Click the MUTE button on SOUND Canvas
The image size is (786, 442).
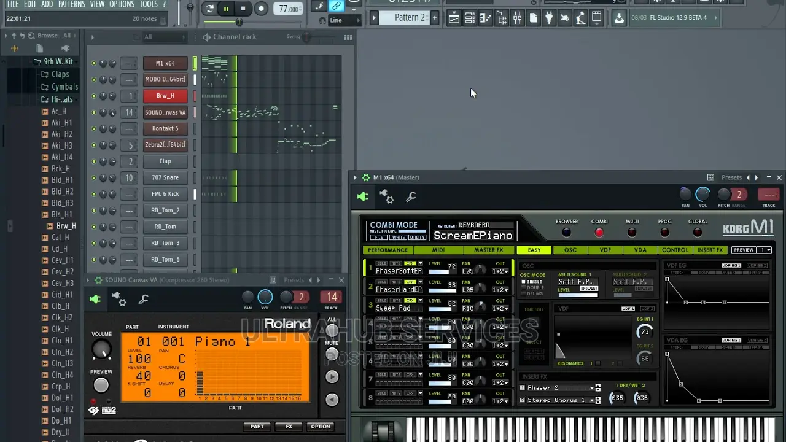coord(332,355)
